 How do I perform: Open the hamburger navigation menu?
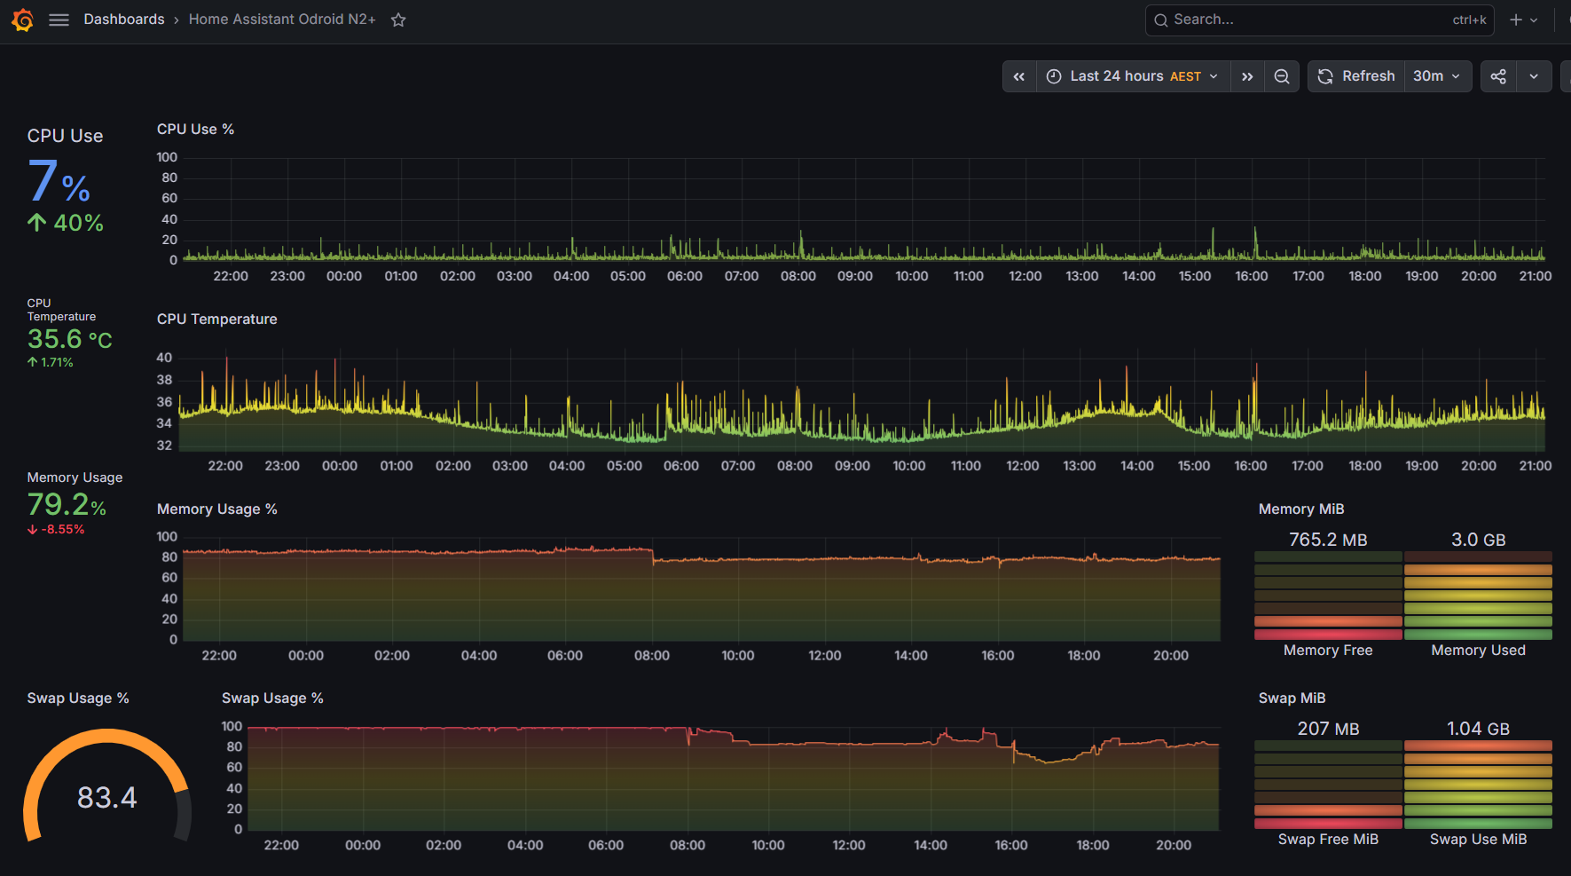click(59, 20)
